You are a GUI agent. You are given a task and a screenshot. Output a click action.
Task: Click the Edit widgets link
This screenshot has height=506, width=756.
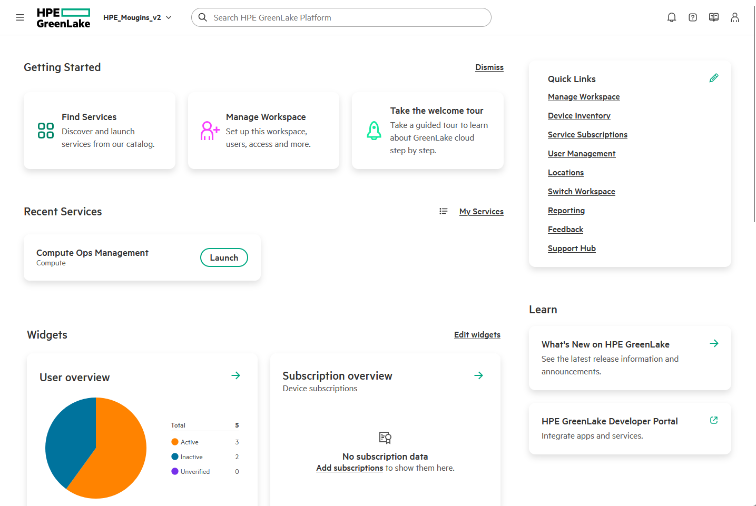(x=477, y=335)
